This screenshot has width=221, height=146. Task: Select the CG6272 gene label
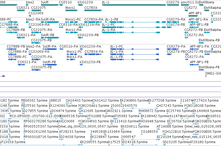tap(191, 8)
